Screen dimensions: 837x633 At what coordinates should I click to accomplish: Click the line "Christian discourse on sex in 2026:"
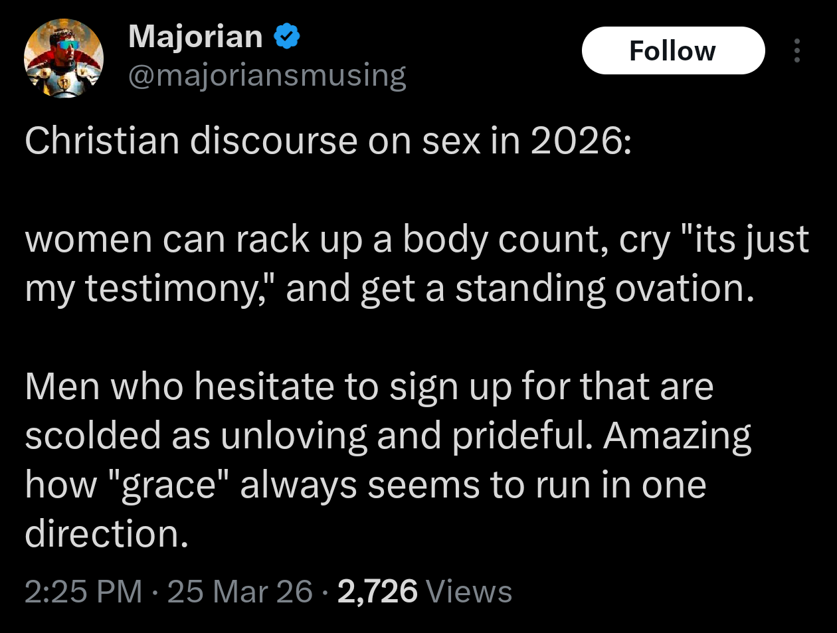[327, 141]
